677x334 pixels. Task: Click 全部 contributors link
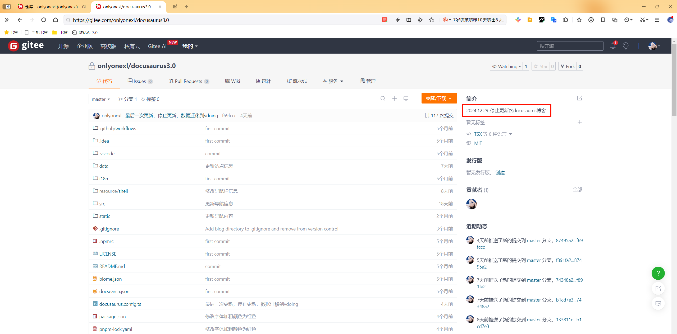577,190
